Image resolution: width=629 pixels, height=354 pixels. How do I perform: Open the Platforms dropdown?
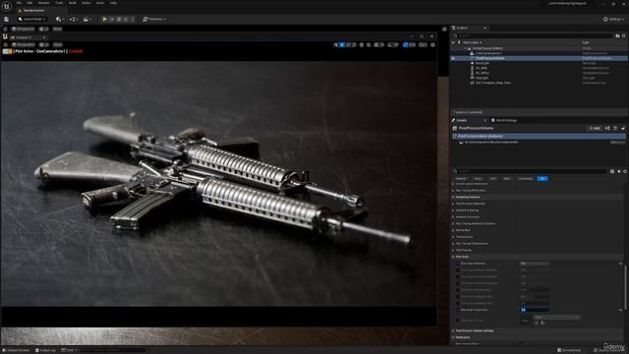pyautogui.click(x=154, y=19)
